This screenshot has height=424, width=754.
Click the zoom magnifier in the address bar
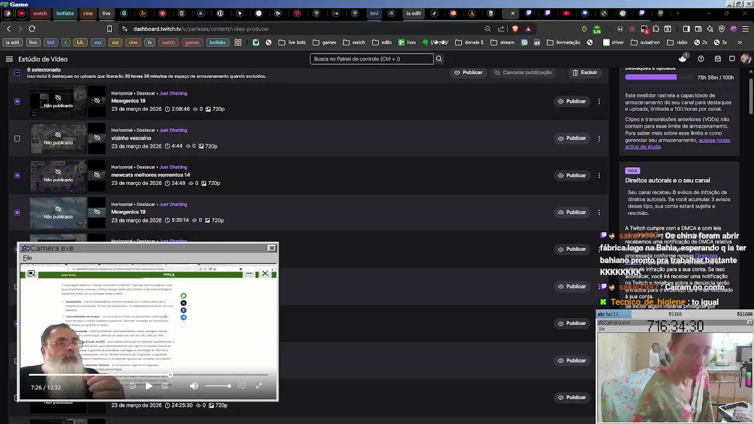tap(487, 28)
